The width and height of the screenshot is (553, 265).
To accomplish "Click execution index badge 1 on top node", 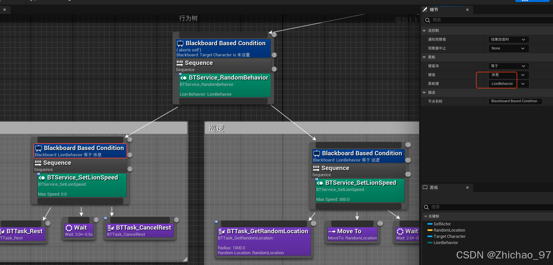I will click(274, 35).
